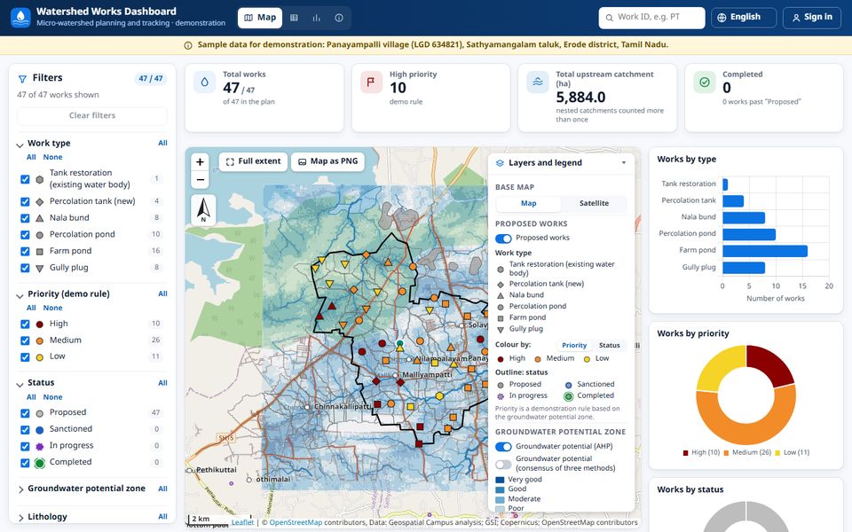Viewport: 852px width, 532px height.
Task: Click the Filters funnel icon
Action: (22, 79)
